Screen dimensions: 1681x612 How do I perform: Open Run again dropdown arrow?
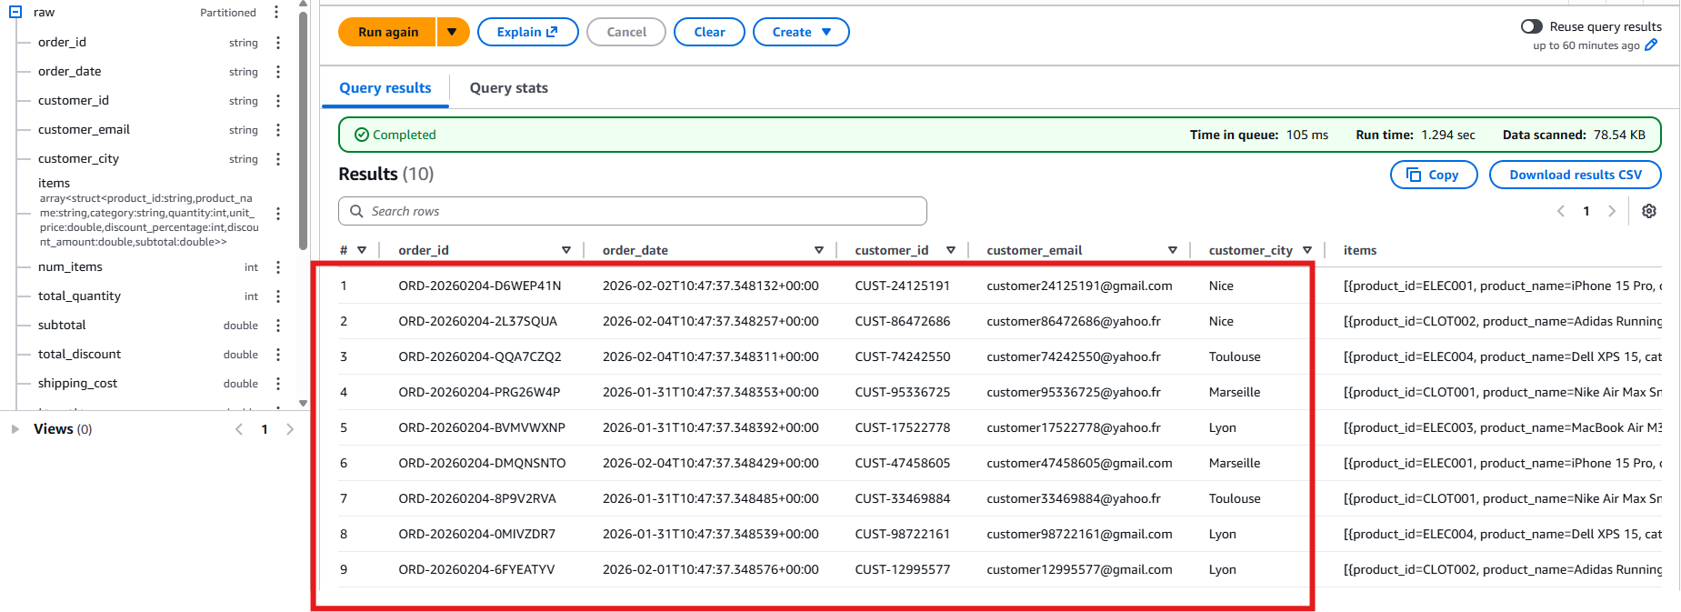point(452,32)
